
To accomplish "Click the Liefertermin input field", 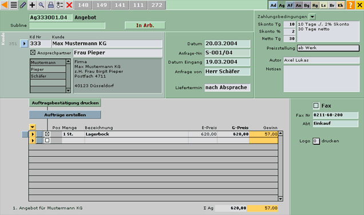I will [x=227, y=87].
